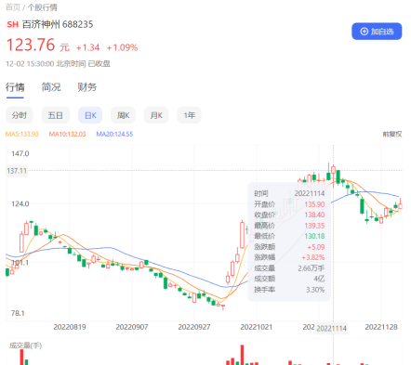Click the MA5:133.93 indicator label
The image size is (411, 365).
pos(22,134)
